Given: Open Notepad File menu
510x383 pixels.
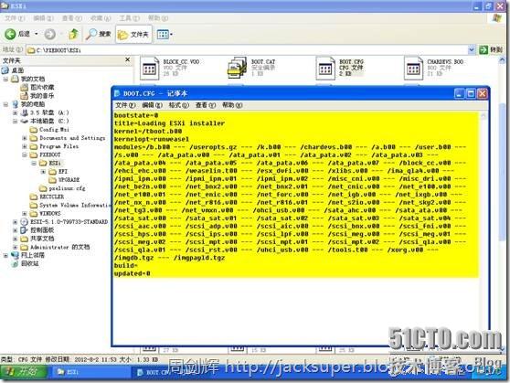Looking at the screenshot, I should coord(125,105).
